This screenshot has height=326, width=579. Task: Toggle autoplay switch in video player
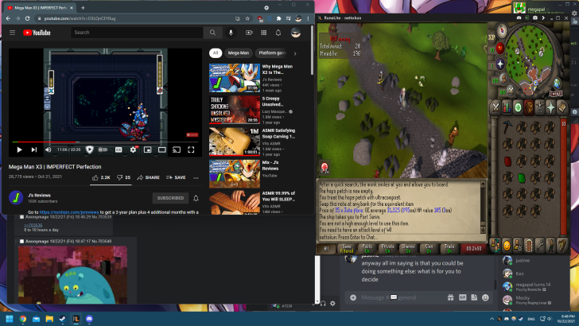[x=103, y=149]
